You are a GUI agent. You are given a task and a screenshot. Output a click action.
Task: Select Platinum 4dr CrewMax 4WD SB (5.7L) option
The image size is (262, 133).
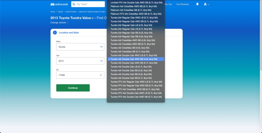136,6
